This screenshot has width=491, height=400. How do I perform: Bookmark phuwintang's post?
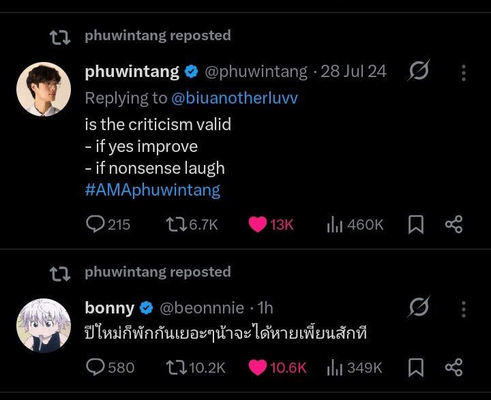pyautogui.click(x=416, y=224)
